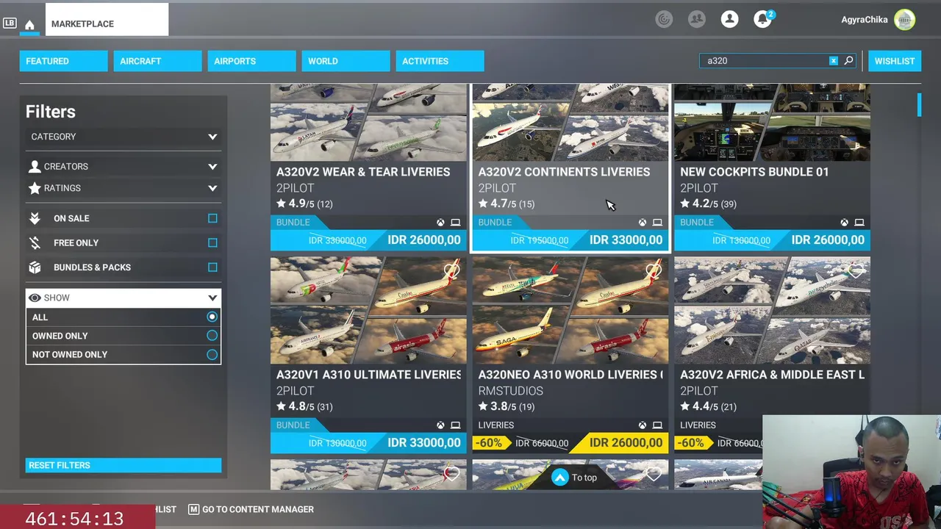
Task: Click the RMSTUDIOS creator name
Action: tap(511, 391)
